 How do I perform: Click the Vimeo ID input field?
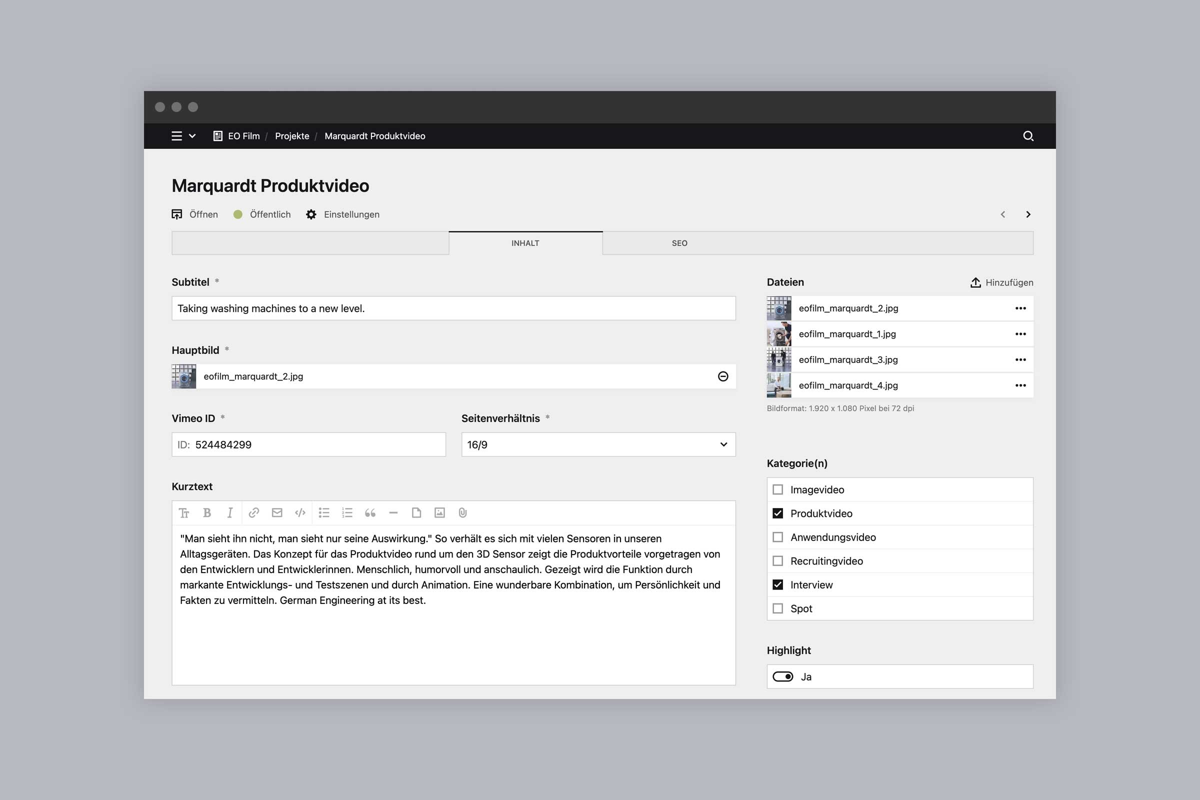point(316,444)
